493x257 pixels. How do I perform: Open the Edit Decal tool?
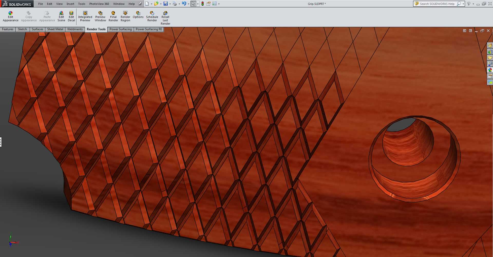click(x=71, y=16)
